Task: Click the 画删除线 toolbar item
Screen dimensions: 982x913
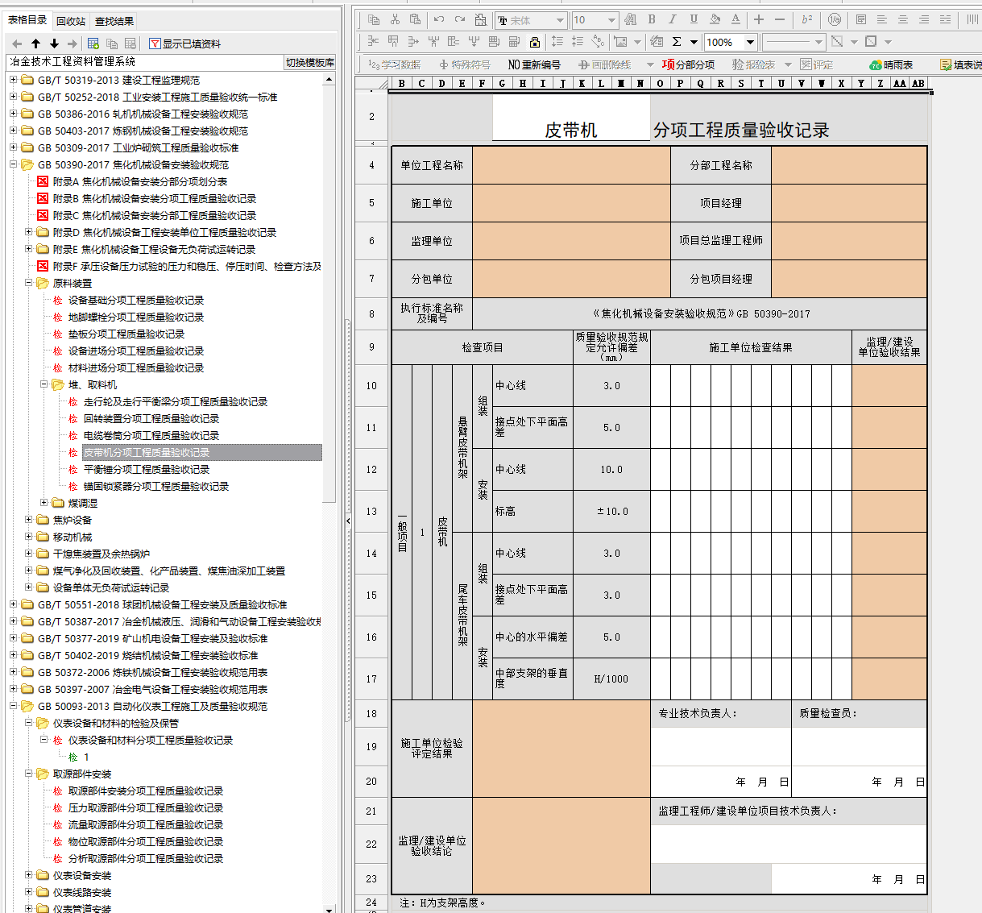Action: (x=604, y=64)
